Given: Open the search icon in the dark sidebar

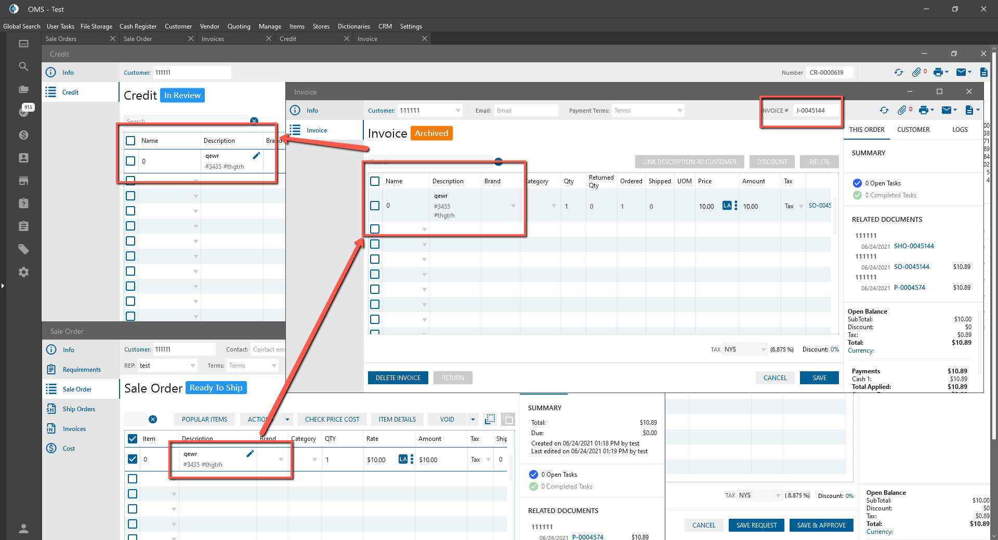Looking at the screenshot, I should tap(23, 66).
